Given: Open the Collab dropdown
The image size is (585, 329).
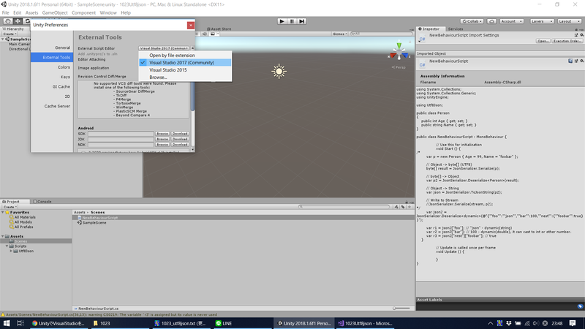Looking at the screenshot, I should [472, 21].
